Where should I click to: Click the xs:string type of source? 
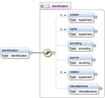pyautogui.click(x=84, y=63)
